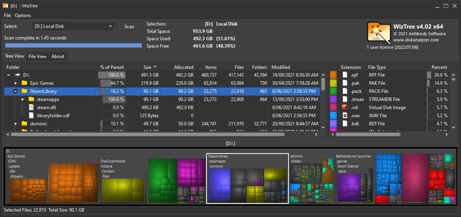
Task: Click the green .pack color swatch
Action: [x=333, y=91]
